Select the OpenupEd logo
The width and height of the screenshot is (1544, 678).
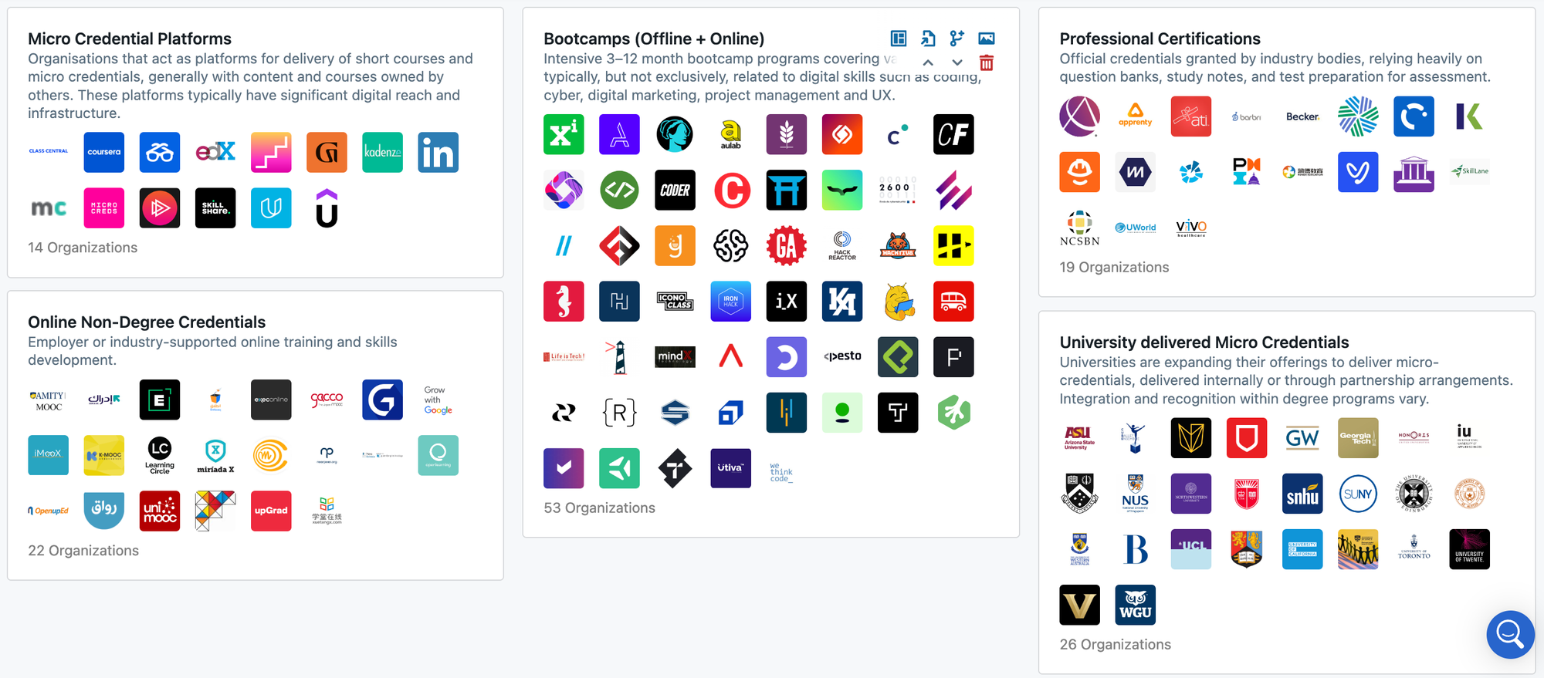[49, 511]
